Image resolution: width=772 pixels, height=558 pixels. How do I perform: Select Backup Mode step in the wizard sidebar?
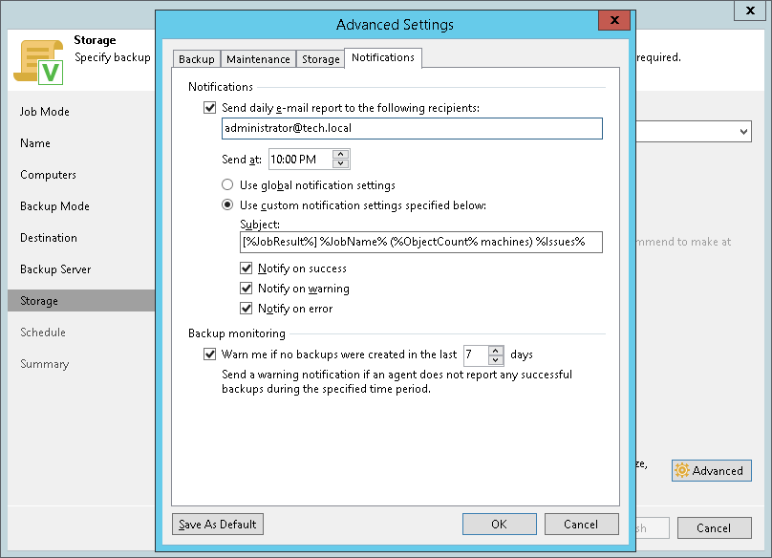54,206
